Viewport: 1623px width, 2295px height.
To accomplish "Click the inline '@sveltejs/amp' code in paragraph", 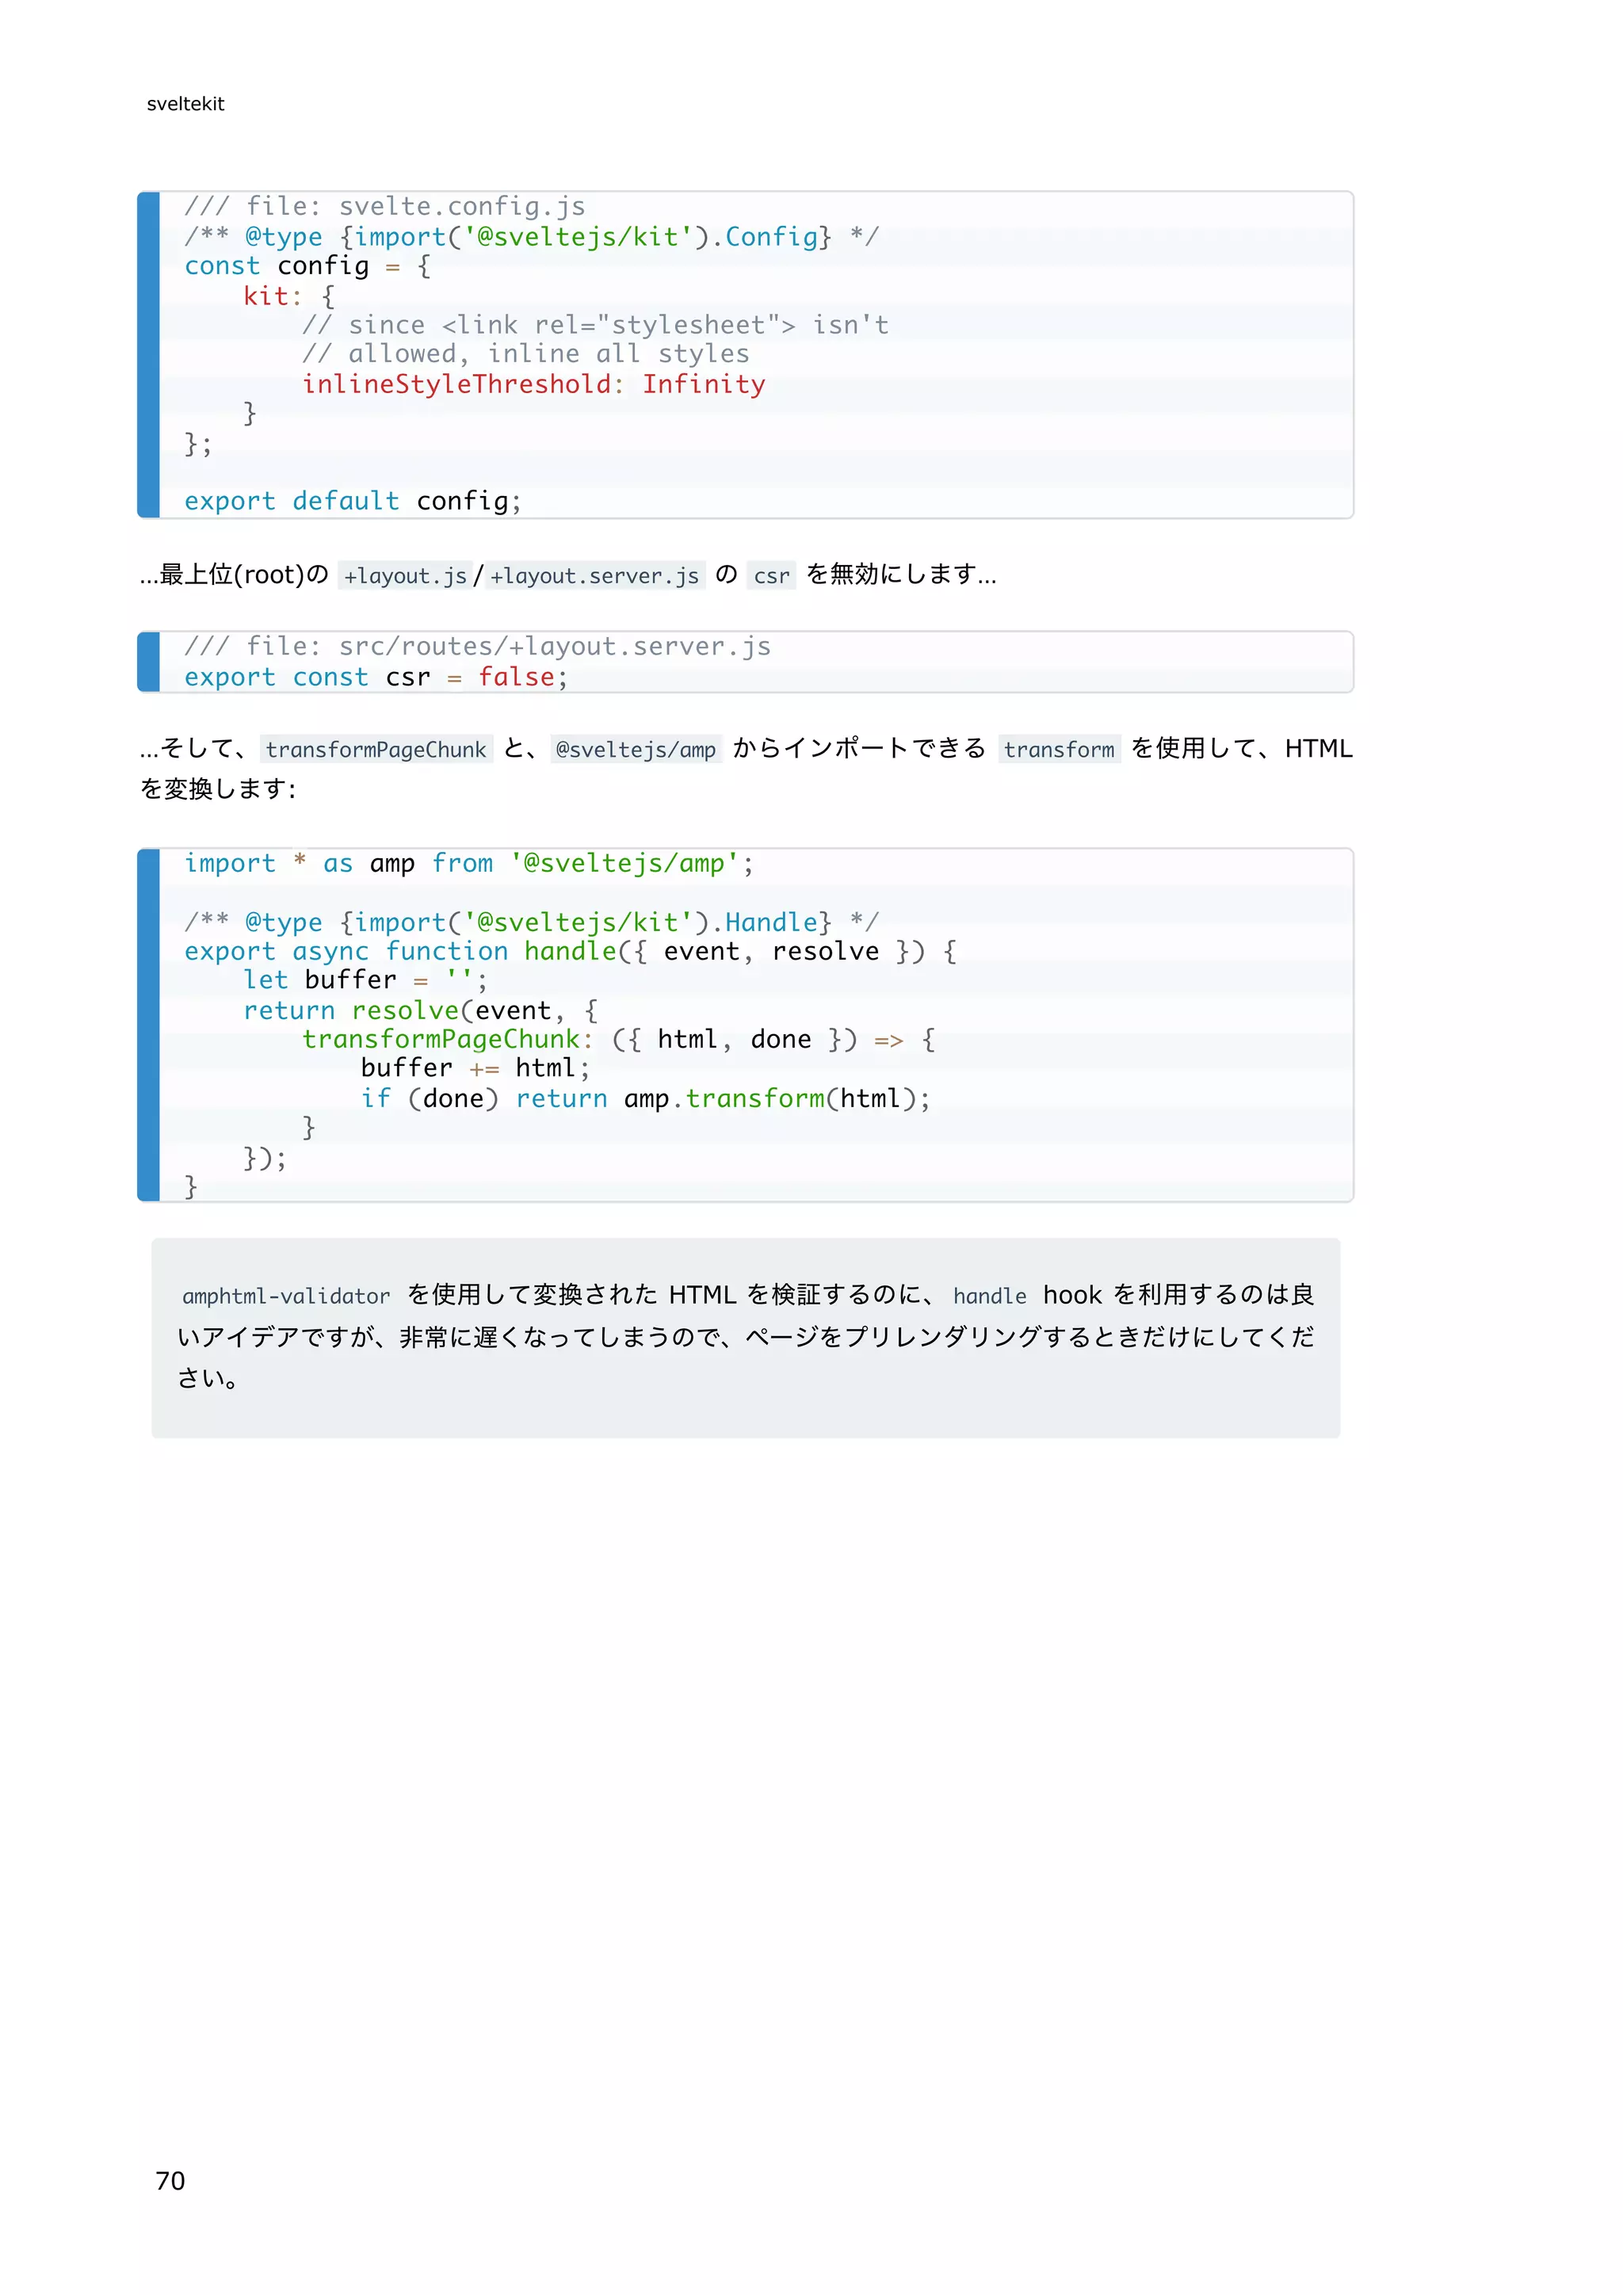I will 636,750.
